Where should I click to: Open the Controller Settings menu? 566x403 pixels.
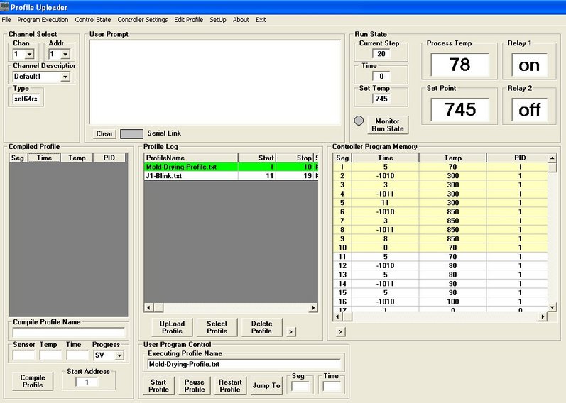point(142,20)
